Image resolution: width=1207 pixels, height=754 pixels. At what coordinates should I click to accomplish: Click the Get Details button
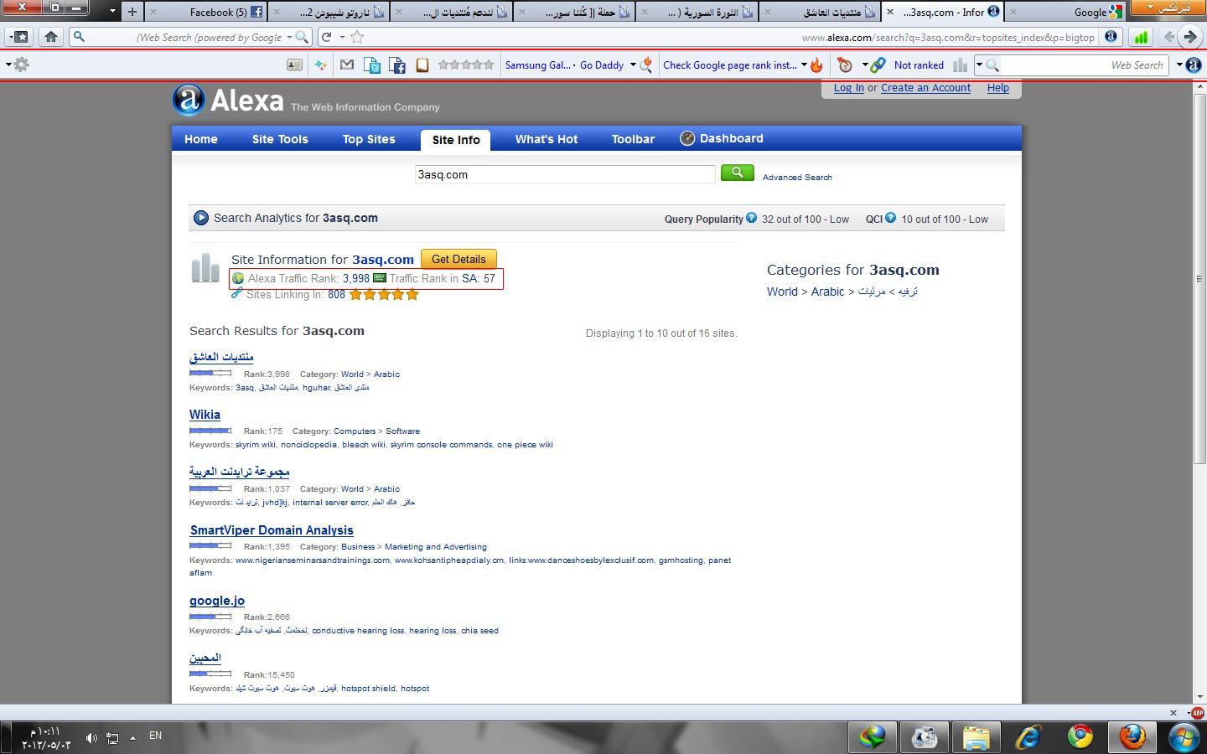coord(458,259)
